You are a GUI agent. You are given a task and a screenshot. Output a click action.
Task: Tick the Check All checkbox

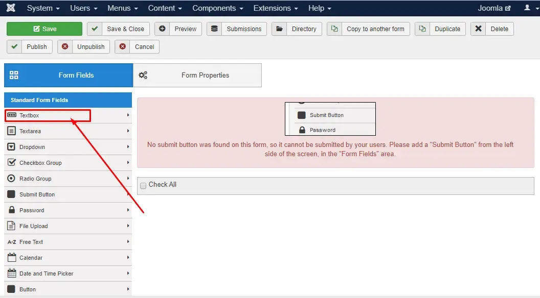pos(143,186)
